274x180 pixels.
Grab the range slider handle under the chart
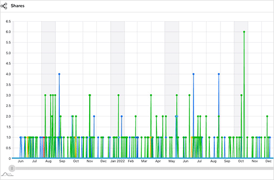(x=12, y=168)
